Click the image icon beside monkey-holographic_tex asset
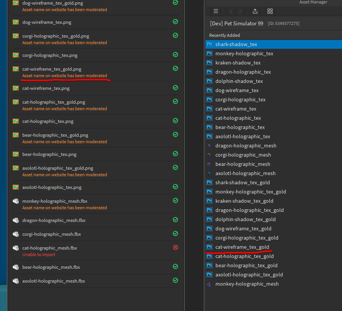342x311 pixels. 209,53
